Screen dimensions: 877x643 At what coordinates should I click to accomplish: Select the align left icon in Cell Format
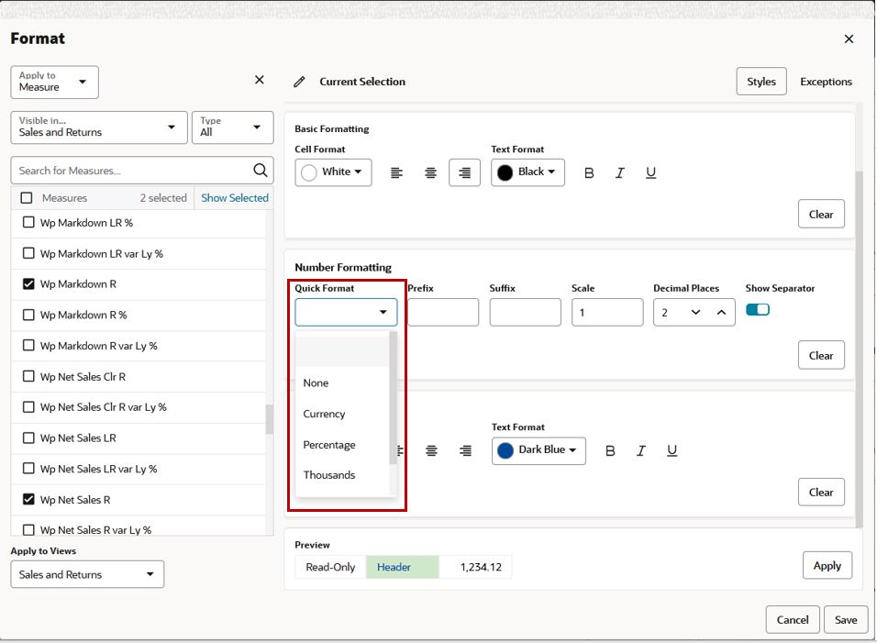396,172
